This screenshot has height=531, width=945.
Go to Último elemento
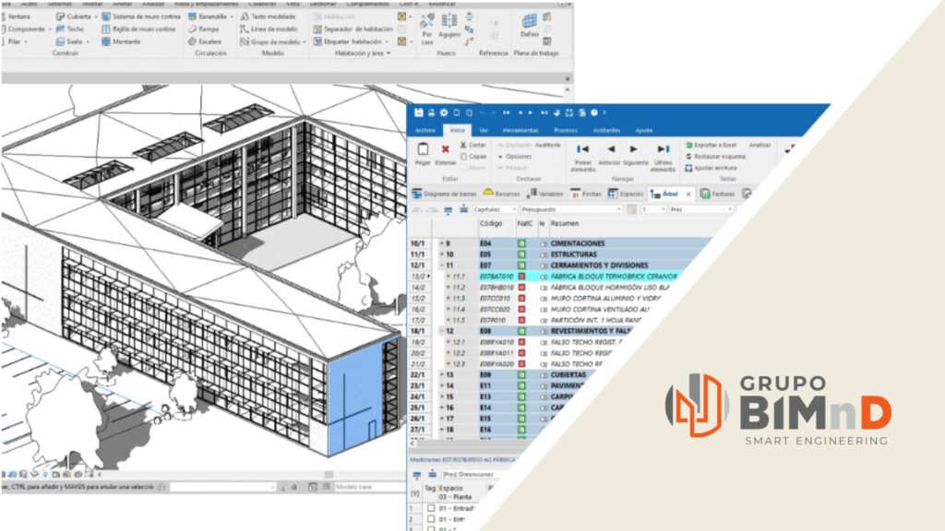pos(663,149)
